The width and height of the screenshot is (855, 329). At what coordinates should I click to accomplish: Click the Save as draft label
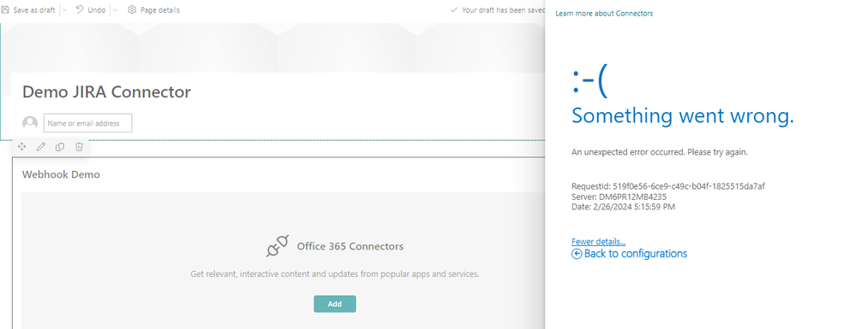click(33, 9)
